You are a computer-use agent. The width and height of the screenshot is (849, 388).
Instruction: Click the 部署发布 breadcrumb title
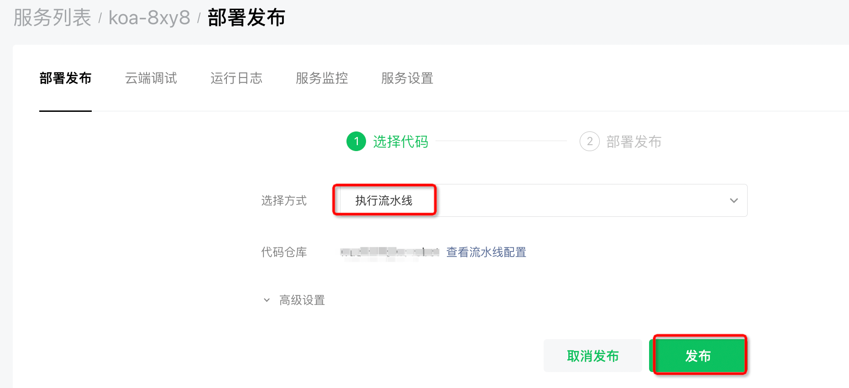[x=246, y=18]
